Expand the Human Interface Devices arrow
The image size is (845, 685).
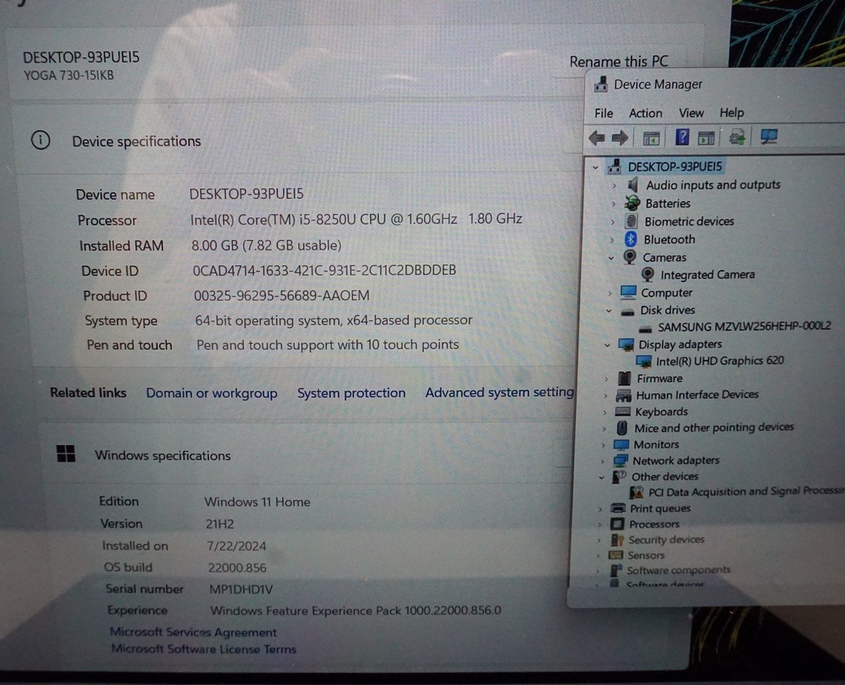click(605, 395)
